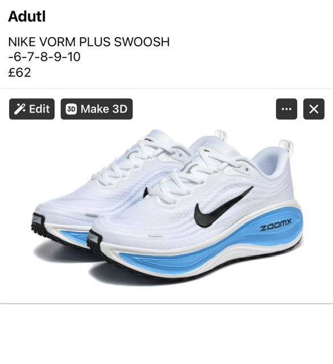
Task: Click the Adutl title text
Action: coord(27,16)
